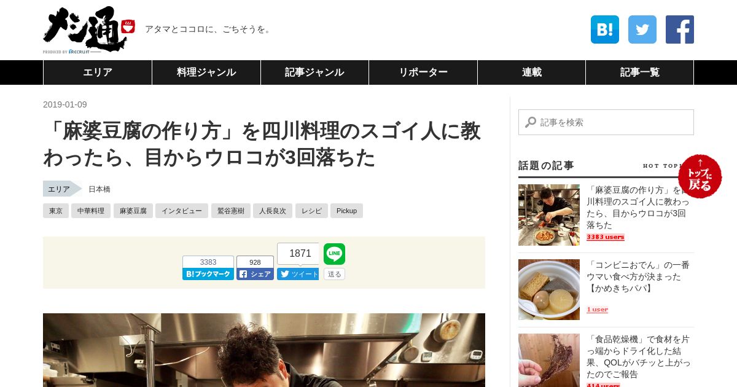Viewport: 737px width, 387px height.
Task: Open the 記事ジャンル navigation item
Action: pyautogui.click(x=314, y=72)
